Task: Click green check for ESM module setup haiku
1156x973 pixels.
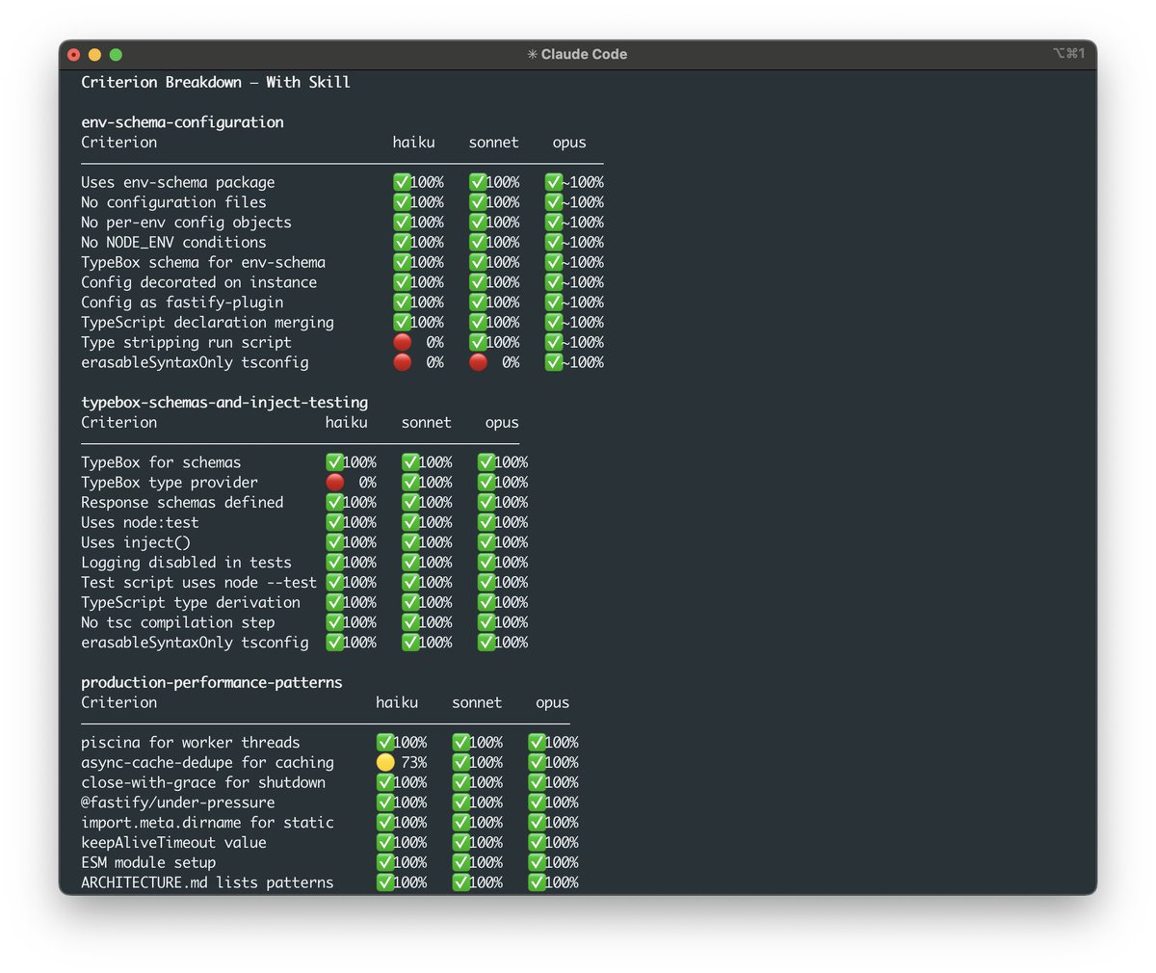Action: point(385,863)
